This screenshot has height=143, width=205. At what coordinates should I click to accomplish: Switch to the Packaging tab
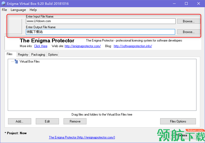point(38,55)
